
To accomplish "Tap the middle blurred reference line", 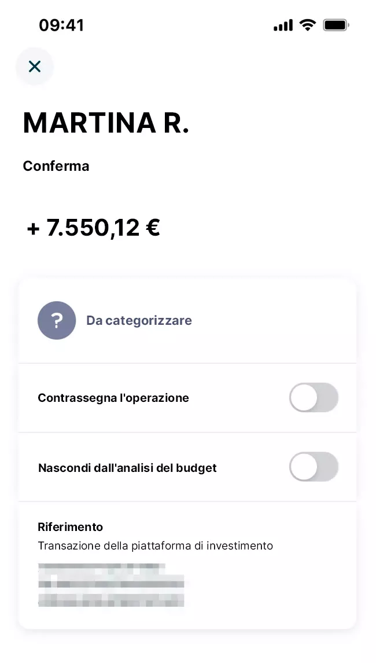I will click(x=111, y=583).
